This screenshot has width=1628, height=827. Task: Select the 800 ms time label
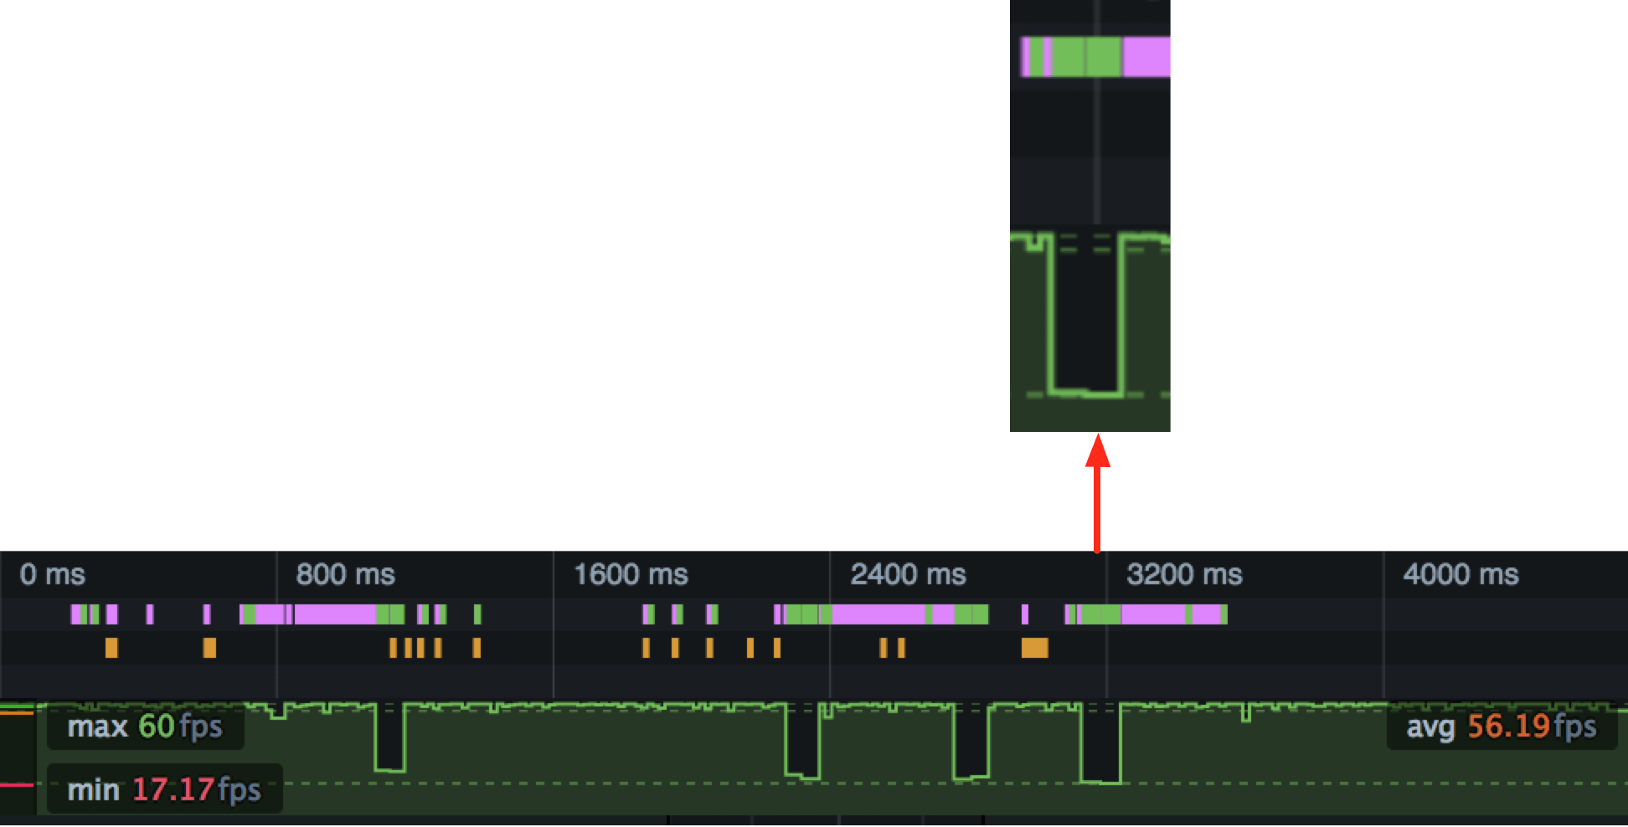[345, 574]
